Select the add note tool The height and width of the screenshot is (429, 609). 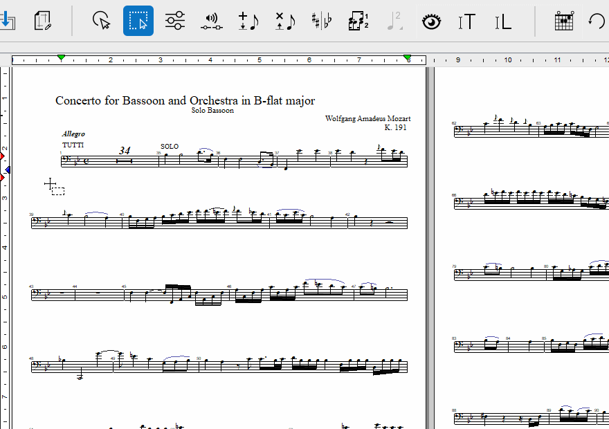[x=248, y=21]
